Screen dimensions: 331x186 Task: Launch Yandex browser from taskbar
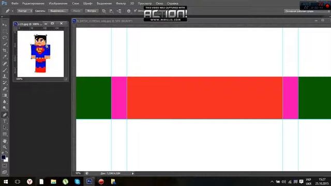click(29, 181)
